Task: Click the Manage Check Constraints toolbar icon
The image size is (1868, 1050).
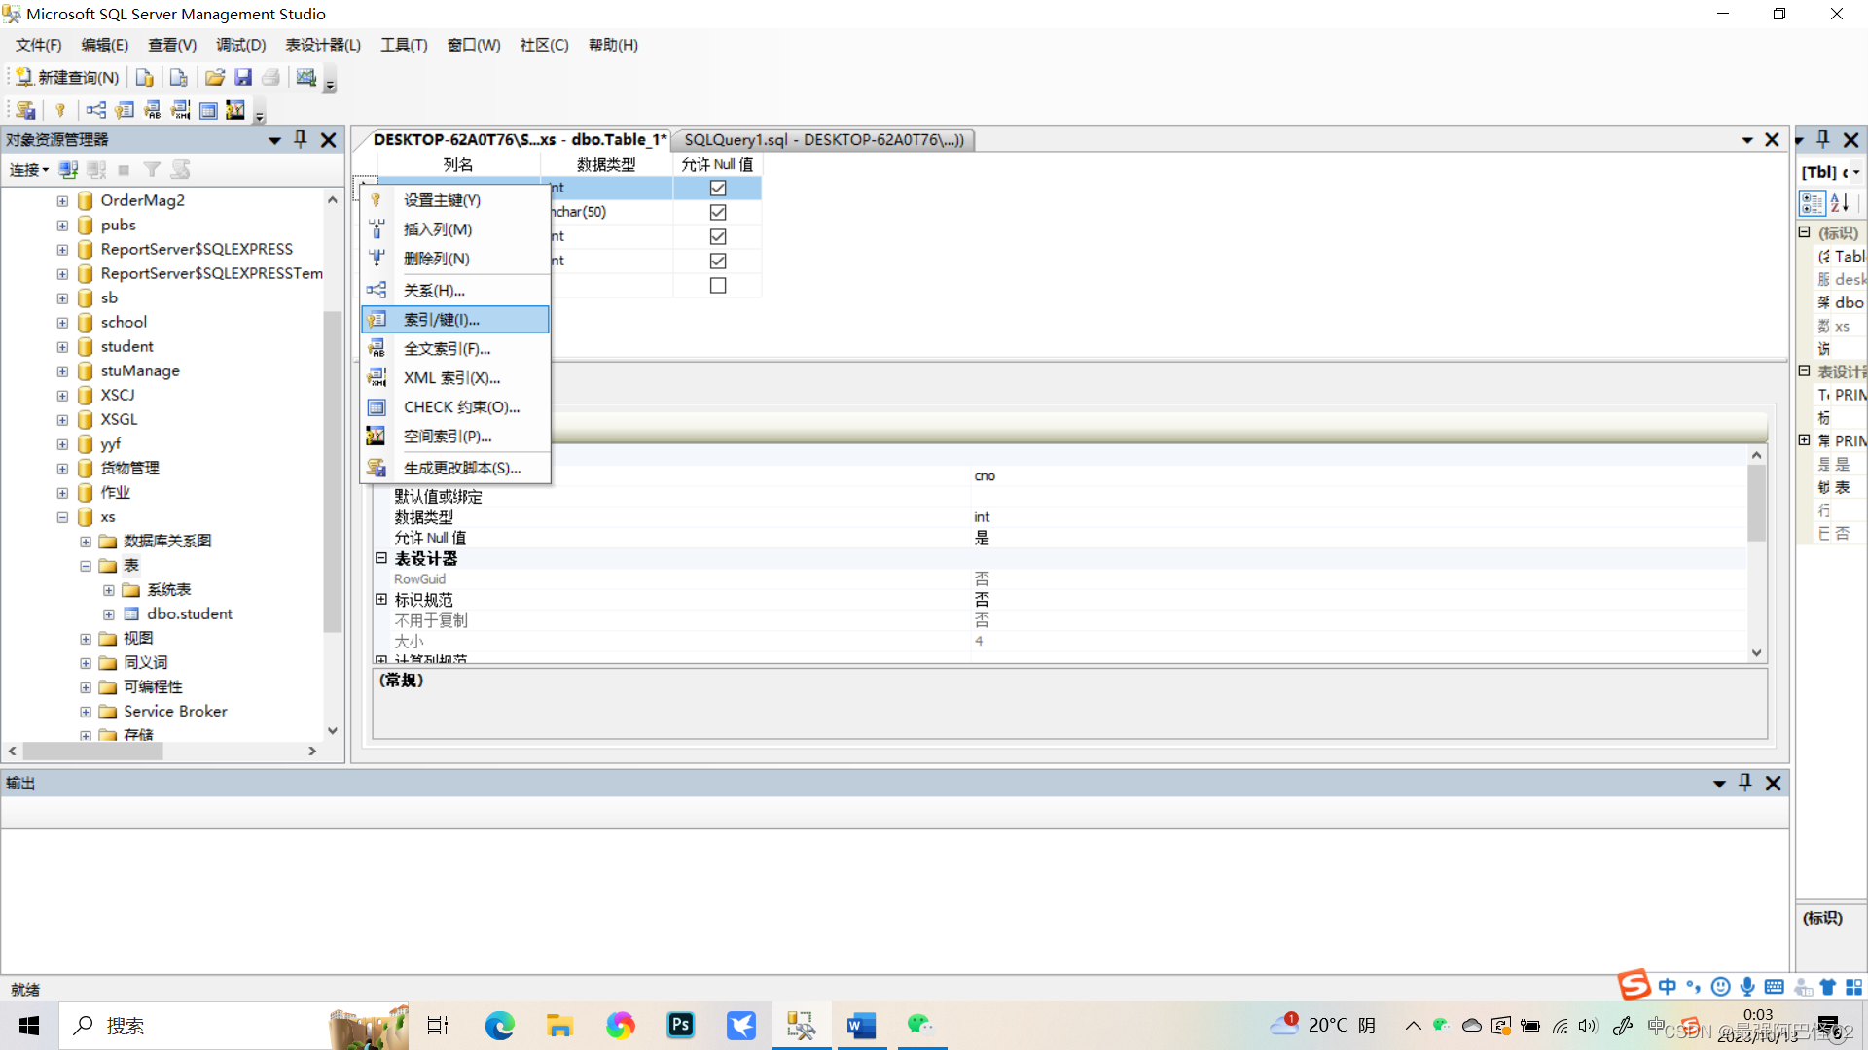Action: pos(208,110)
